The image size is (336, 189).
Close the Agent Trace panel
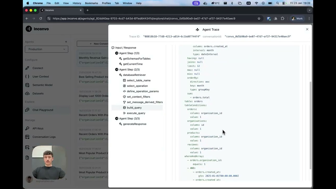click(x=307, y=29)
